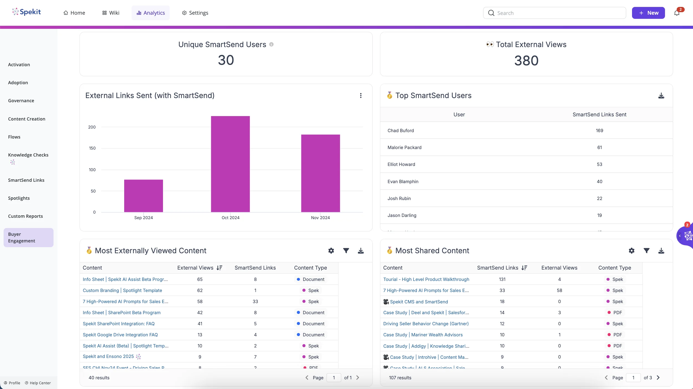Click in the Search field
This screenshot has width=693, height=389.
(554, 13)
